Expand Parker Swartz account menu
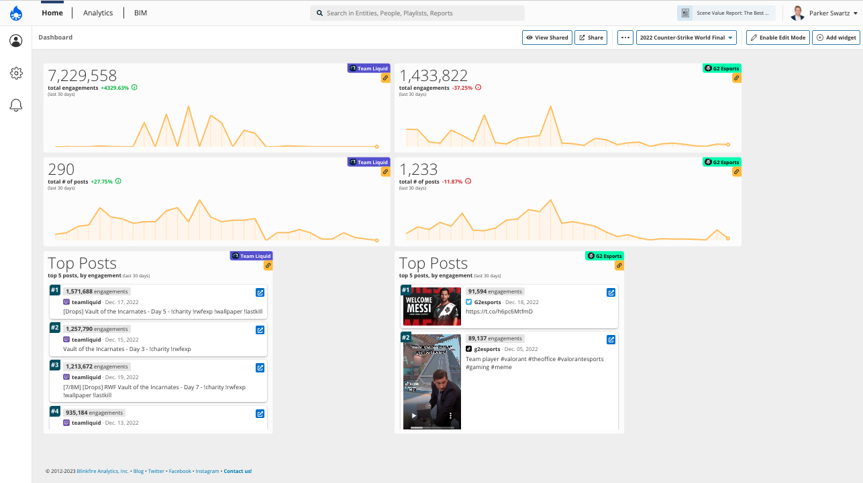Screen dimensions: 863x483 [x=855, y=13]
